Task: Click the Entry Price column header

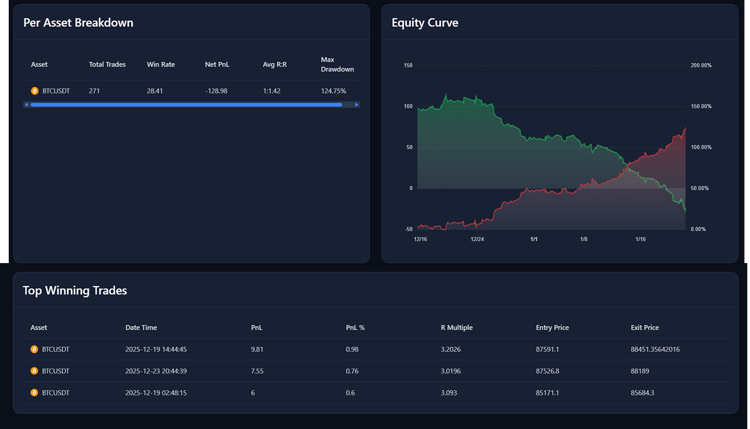Action: tap(552, 327)
